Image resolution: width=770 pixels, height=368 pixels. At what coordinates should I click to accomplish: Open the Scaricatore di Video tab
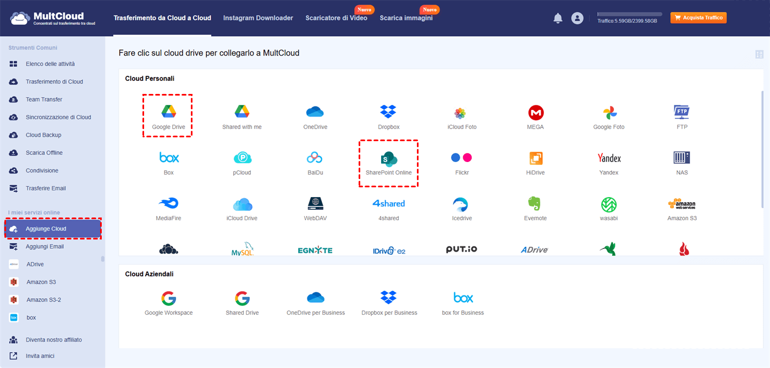point(336,18)
